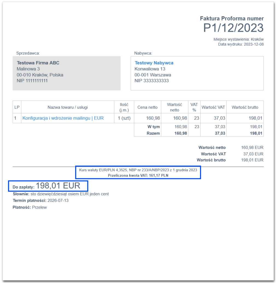The image size is (276, 283).
Task: Open the Testowy Nabywca buyer link
Action: coord(154,63)
